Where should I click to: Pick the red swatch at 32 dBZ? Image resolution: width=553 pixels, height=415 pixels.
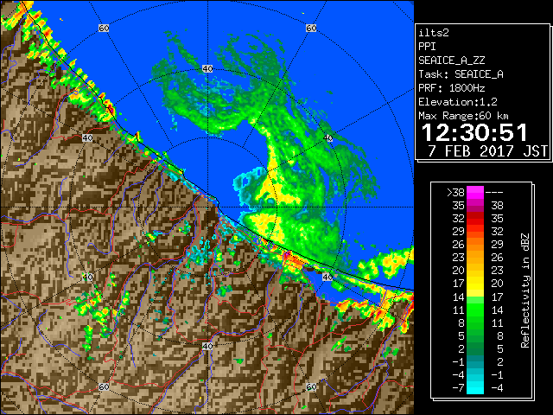[x=475, y=219]
